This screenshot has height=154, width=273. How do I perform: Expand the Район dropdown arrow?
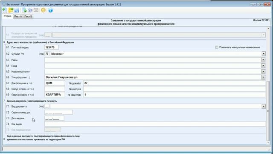pos(263,60)
